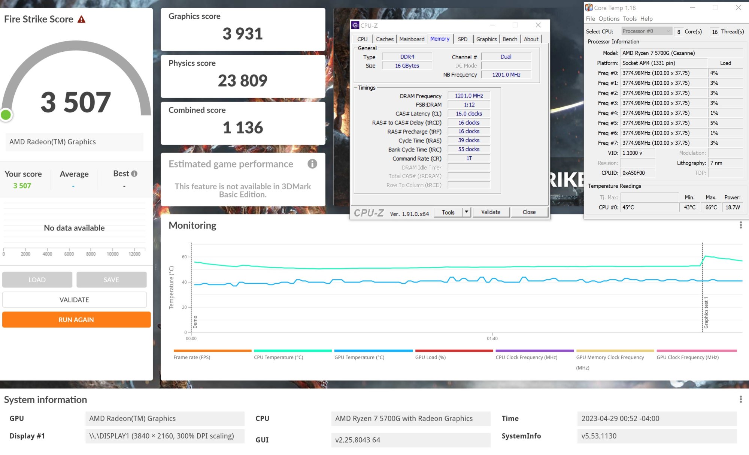Switch to the SPD tab in CPU-Z
749x455 pixels.
point(463,39)
